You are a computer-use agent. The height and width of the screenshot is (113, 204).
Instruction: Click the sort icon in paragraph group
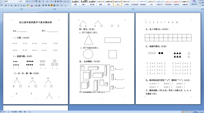coord(65,1)
